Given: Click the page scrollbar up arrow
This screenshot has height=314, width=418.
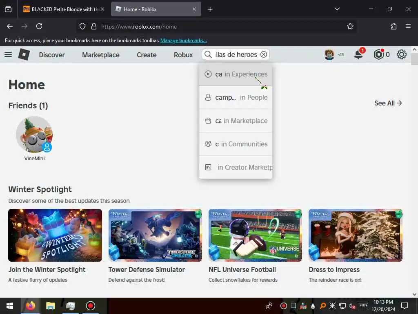Looking at the screenshot, I should pyautogui.click(x=414, y=49).
